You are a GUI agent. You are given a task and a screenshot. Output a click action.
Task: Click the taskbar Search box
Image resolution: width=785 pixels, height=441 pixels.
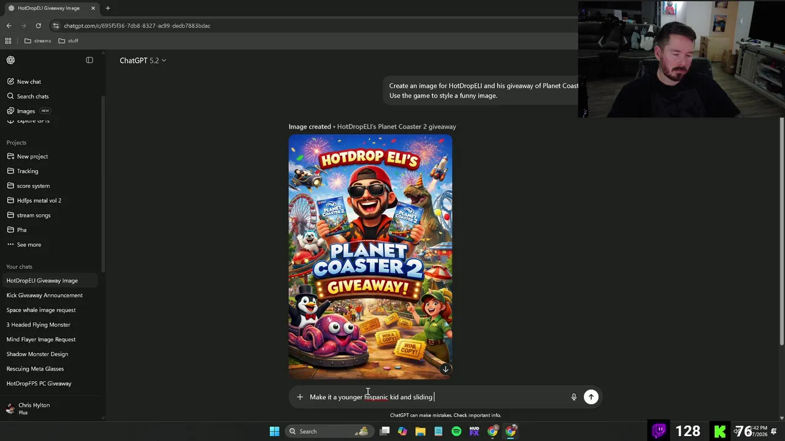(329, 431)
